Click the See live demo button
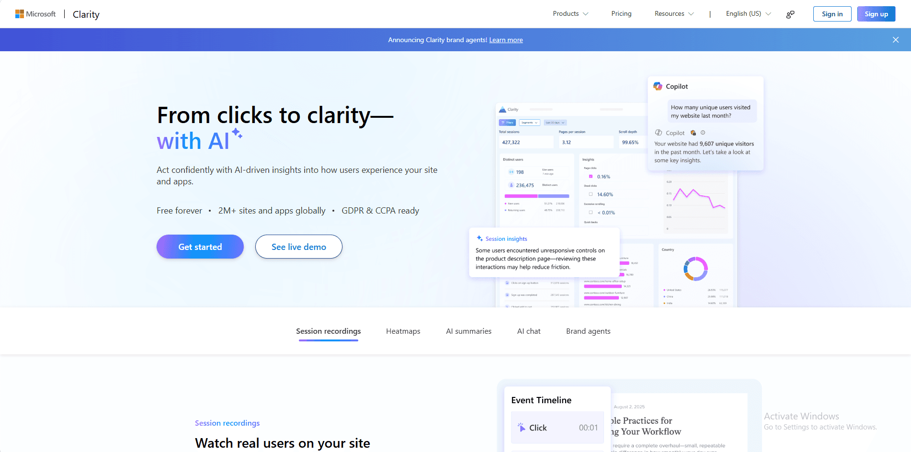The image size is (911, 452). (299, 247)
